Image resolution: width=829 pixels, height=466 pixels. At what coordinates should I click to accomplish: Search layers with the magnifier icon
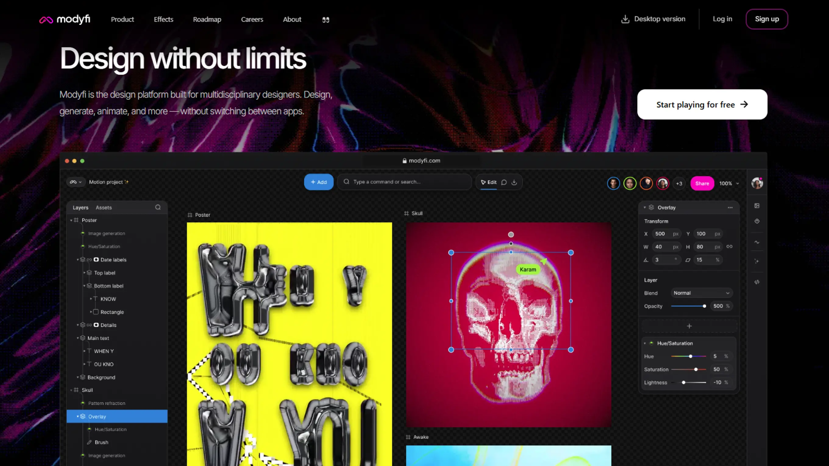[158, 207]
